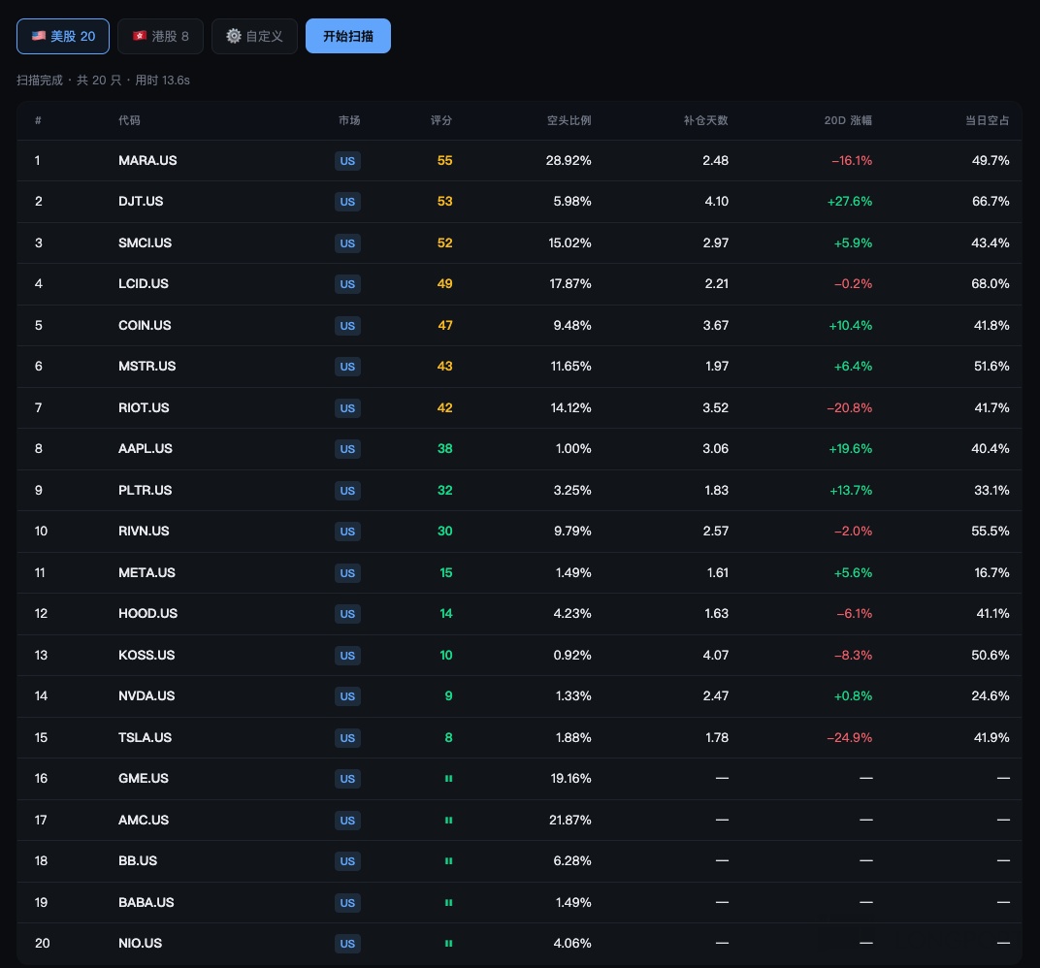Switch to the 港股 8 tab

tap(160, 37)
